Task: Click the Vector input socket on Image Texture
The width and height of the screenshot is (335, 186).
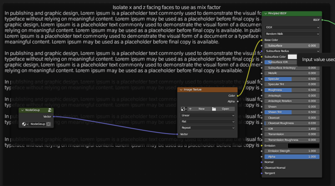Action: [177, 134]
